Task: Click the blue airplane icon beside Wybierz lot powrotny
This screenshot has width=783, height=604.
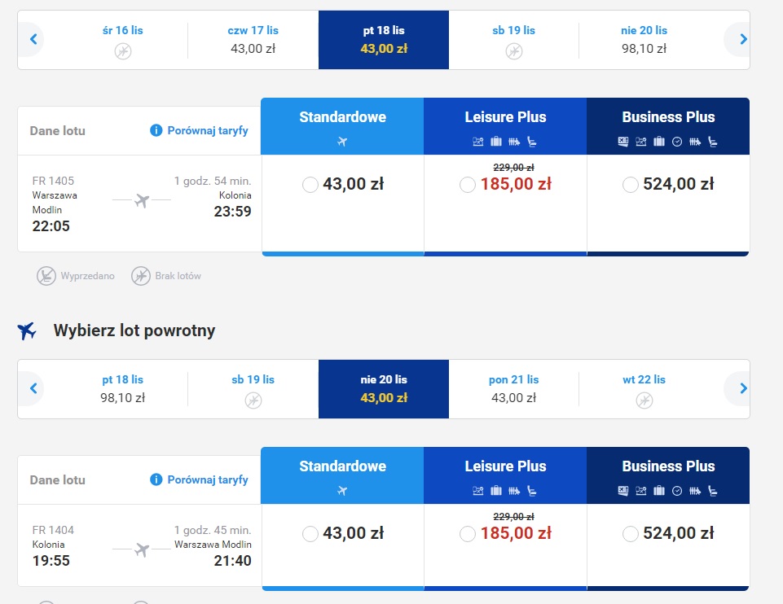Action: pyautogui.click(x=27, y=330)
